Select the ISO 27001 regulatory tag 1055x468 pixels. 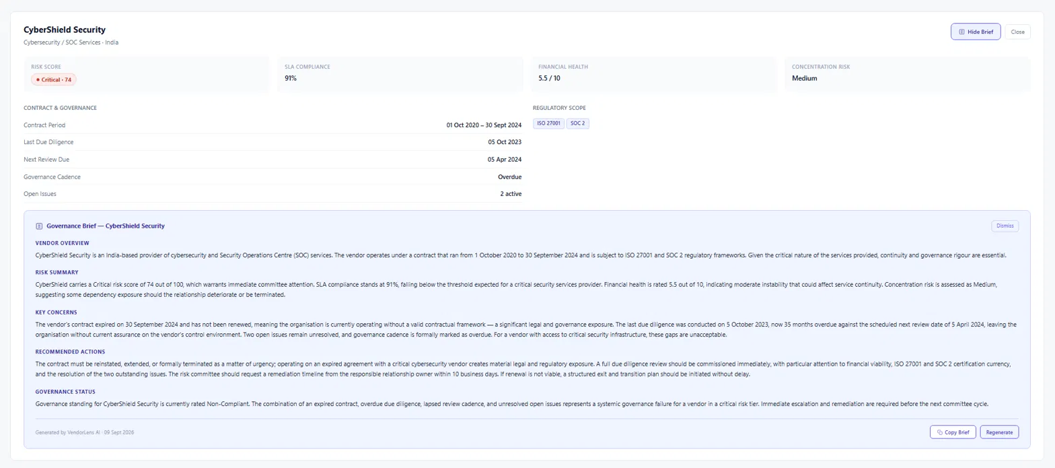(548, 123)
